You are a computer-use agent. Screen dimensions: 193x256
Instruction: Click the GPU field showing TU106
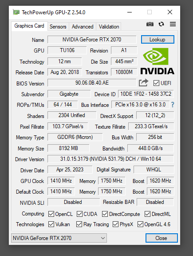[x=67, y=50]
